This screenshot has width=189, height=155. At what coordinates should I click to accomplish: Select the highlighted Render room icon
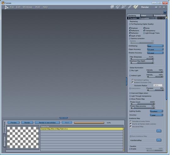[136, 7]
